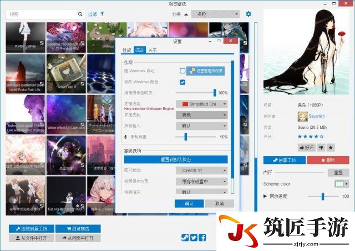Select the Touhou Bad Apple wallpaper thumbnail
The width and height of the screenshot is (355, 251).
click(x=26, y=114)
